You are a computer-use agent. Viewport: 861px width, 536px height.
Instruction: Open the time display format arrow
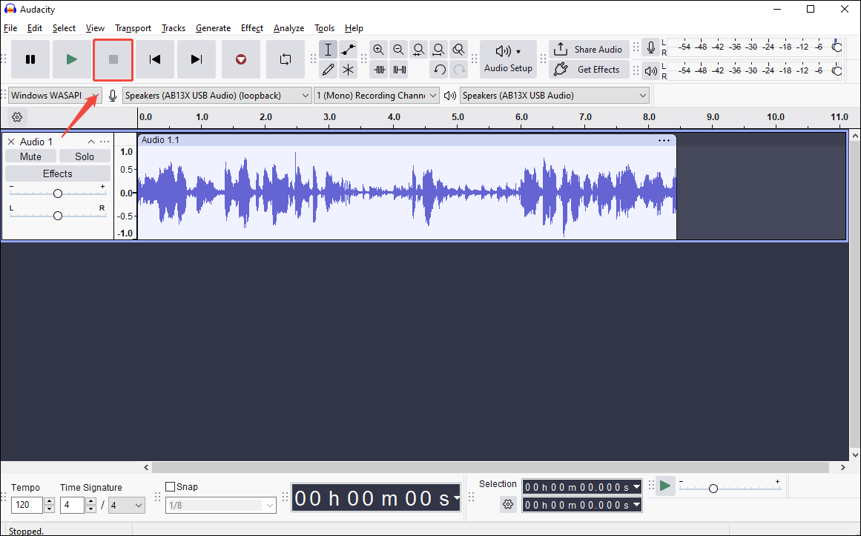click(x=456, y=499)
